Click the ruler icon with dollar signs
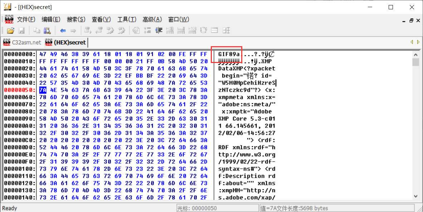The width and height of the screenshot is (423, 212). 192,30
